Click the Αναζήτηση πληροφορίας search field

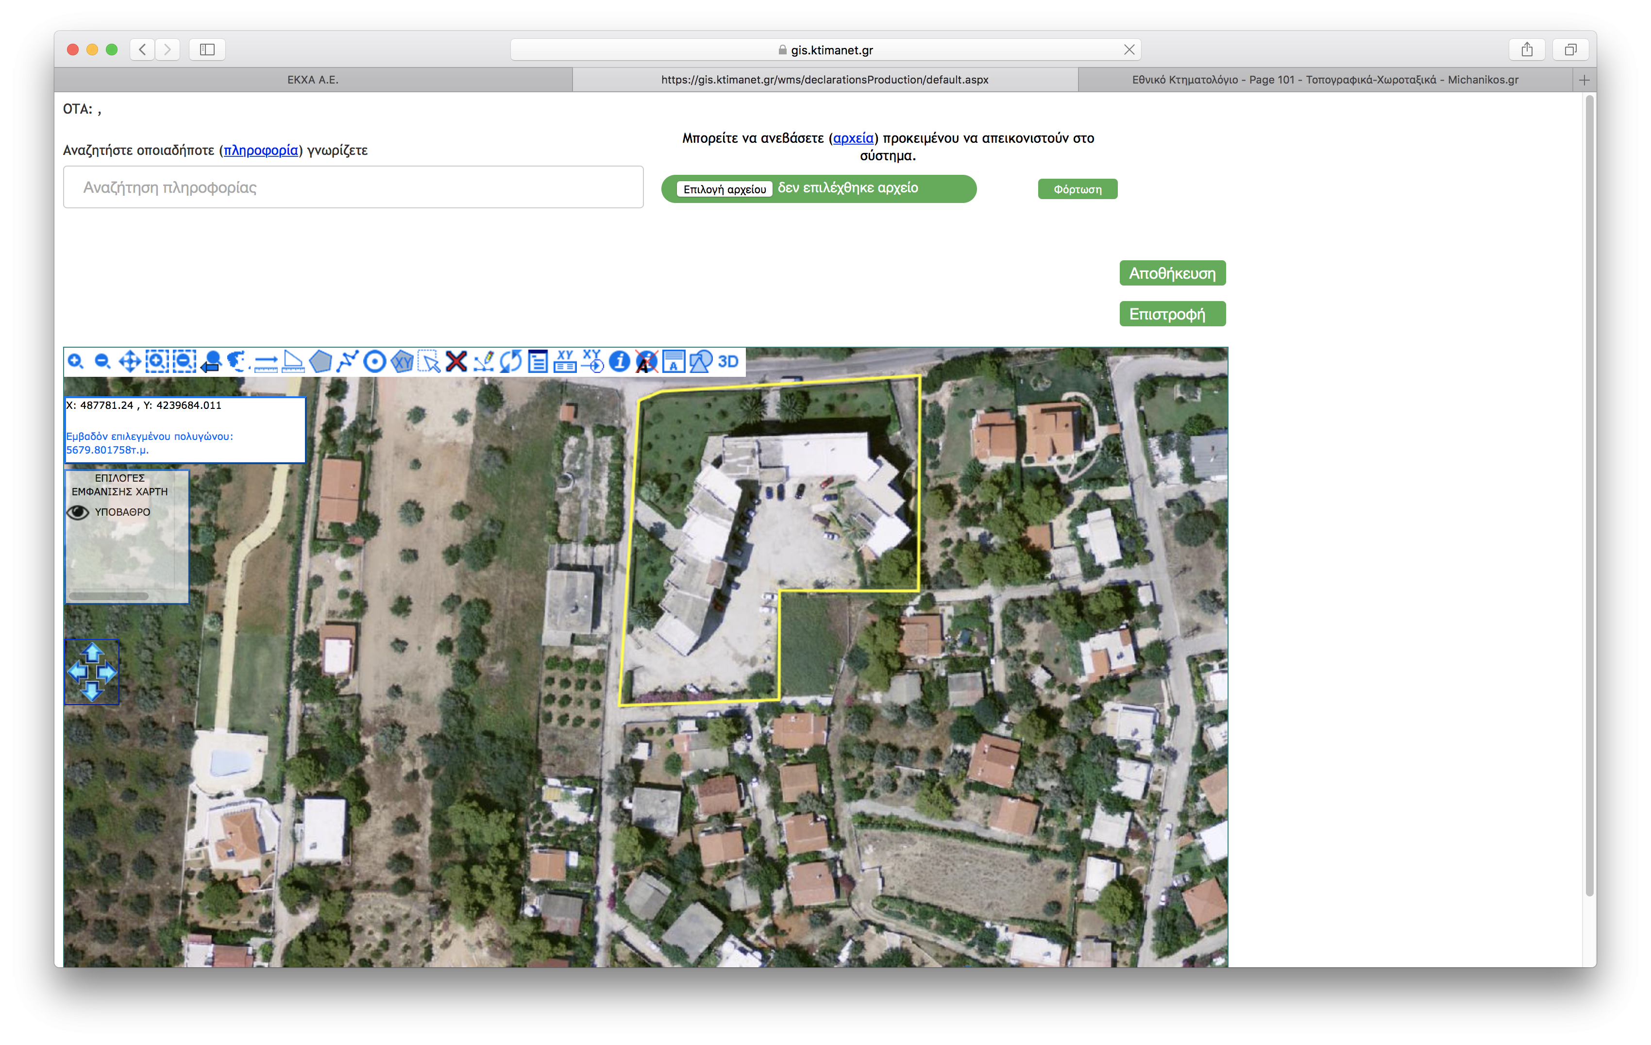pyautogui.click(x=353, y=187)
